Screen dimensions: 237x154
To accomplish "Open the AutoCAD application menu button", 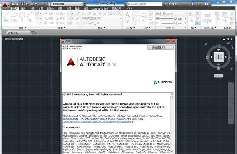I will [x=5, y=5].
